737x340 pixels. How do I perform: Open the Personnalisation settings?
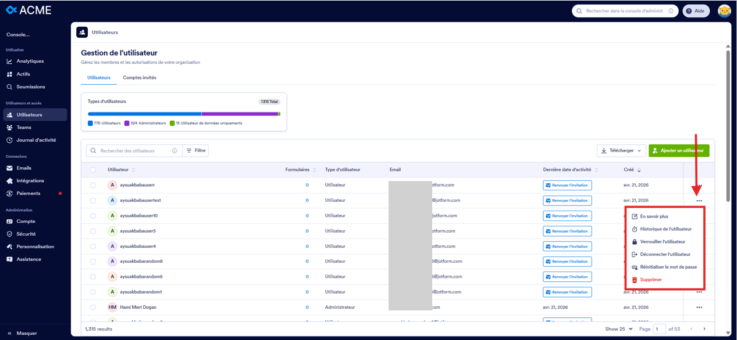pyautogui.click(x=35, y=246)
